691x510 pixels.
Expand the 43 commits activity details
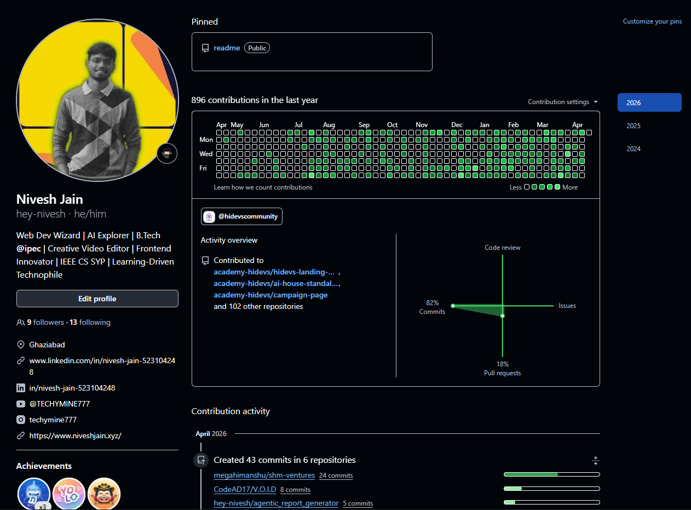point(595,460)
